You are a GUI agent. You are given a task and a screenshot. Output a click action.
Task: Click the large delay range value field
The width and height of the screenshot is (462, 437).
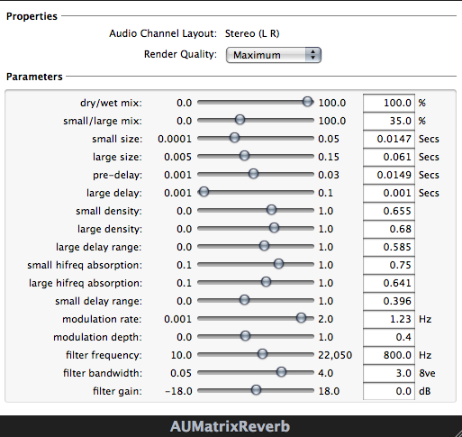point(389,247)
